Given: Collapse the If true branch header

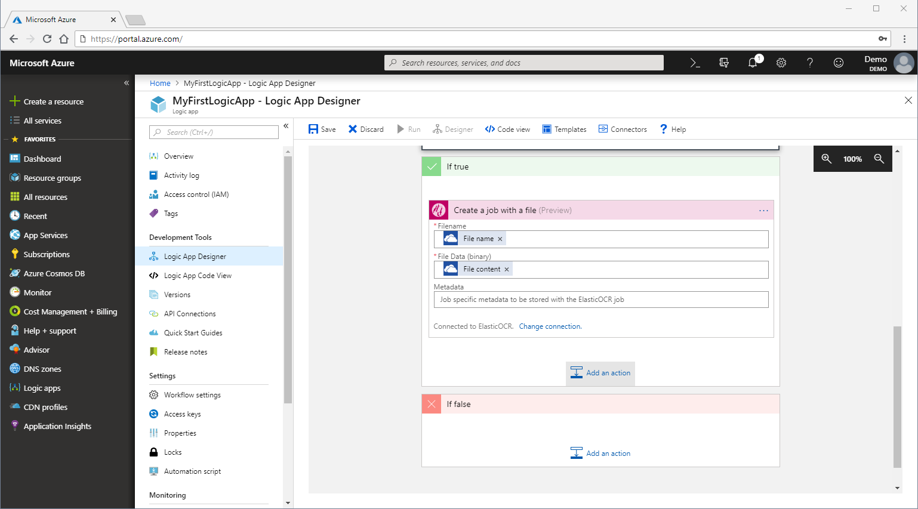Looking at the screenshot, I should click(600, 166).
